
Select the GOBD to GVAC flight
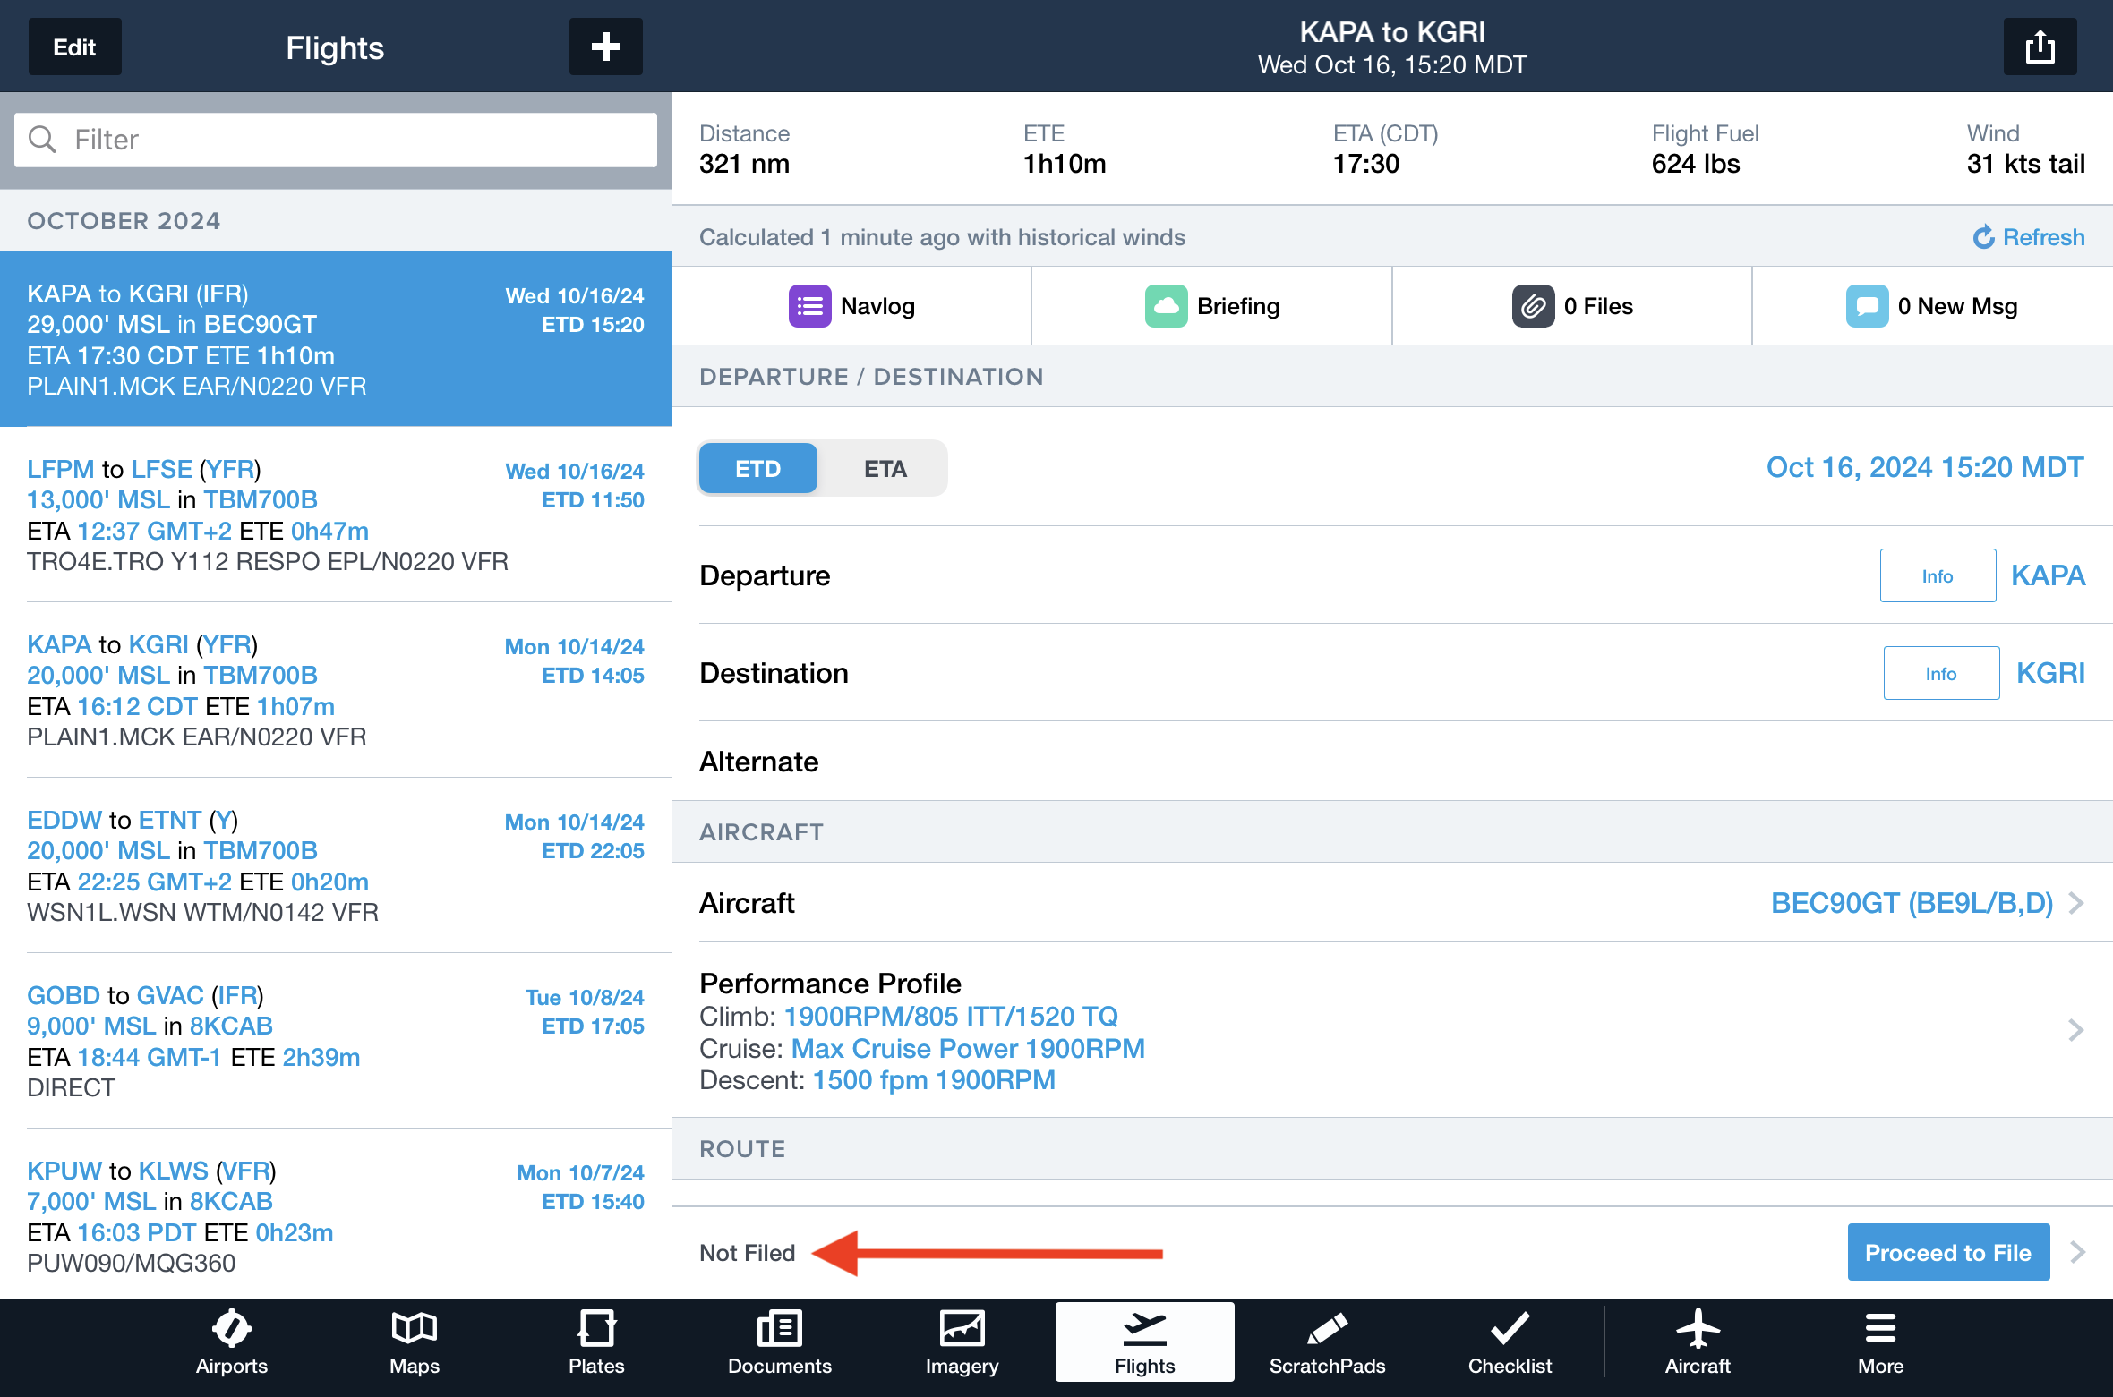pos(336,1041)
